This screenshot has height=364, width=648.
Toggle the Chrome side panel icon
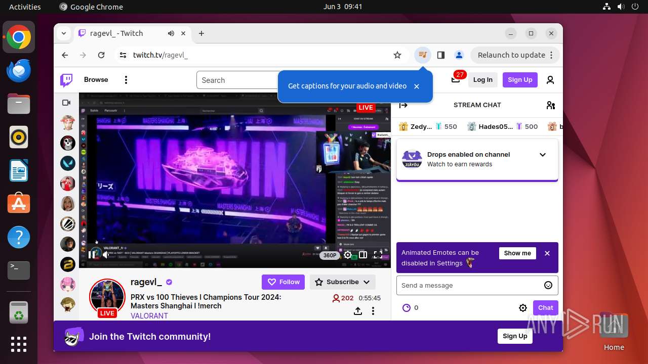point(441,55)
